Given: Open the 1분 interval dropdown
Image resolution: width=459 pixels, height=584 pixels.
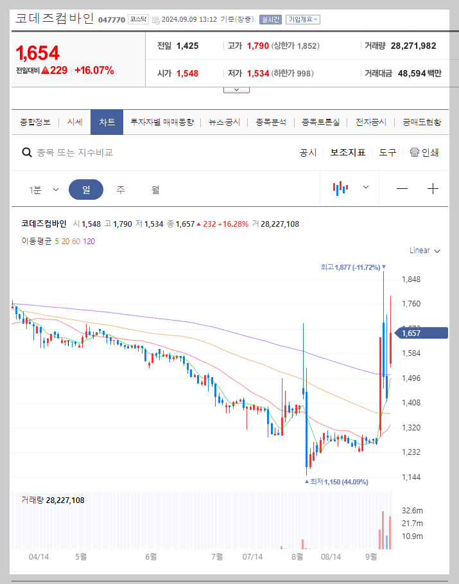Looking at the screenshot, I should coord(45,188).
